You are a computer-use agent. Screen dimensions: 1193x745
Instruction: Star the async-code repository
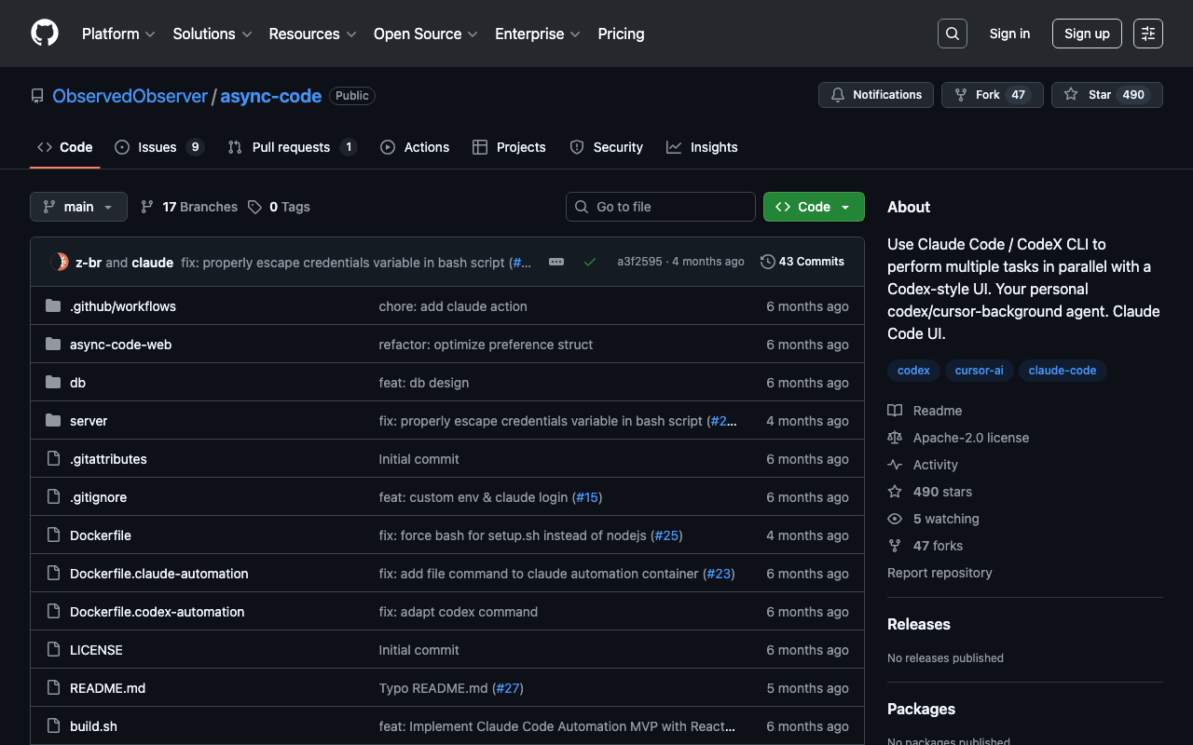pyautogui.click(x=1090, y=95)
